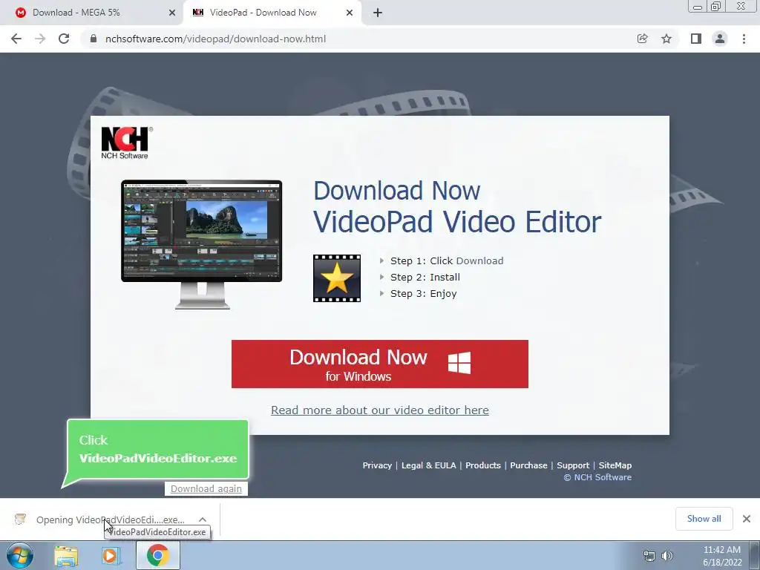Reload the current page
Screen dimensions: 760x570
[64, 39]
